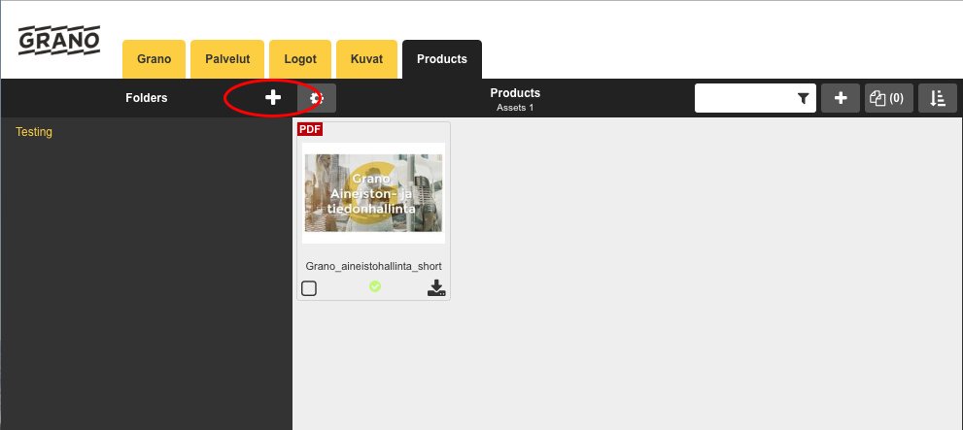Click the Assets 1 count text
The image size is (963, 430).
click(x=515, y=108)
